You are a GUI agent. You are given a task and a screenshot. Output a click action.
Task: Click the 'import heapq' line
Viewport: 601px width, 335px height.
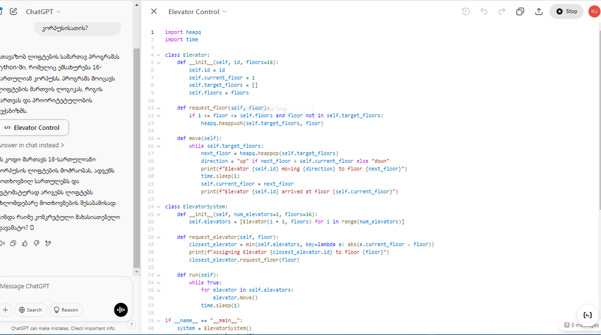coord(183,32)
